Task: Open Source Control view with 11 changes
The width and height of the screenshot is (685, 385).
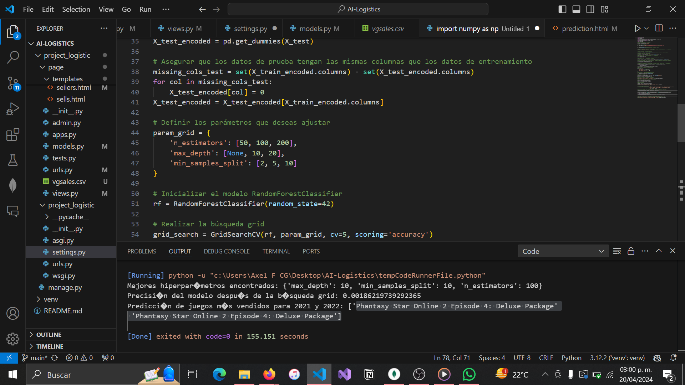Action: coord(13,83)
